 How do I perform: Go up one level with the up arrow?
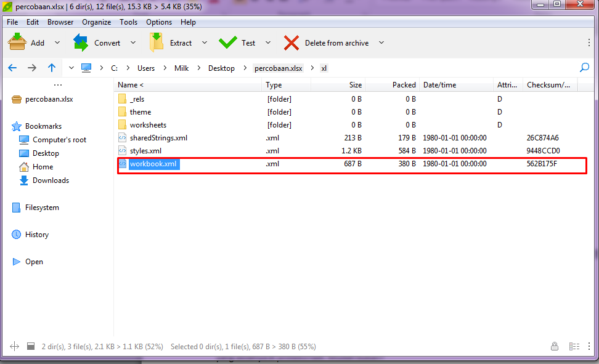click(51, 68)
